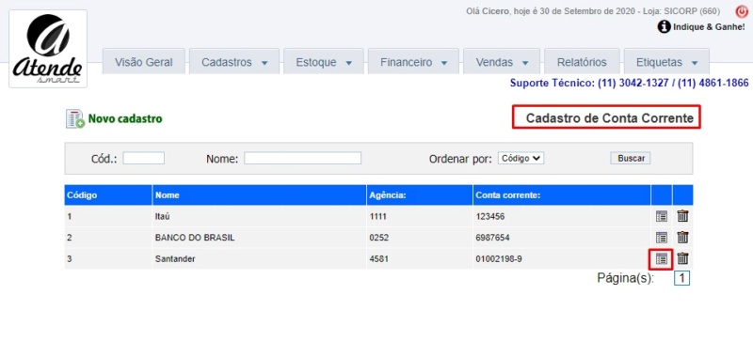This screenshot has width=753, height=357.
Task: Select account number 01002198-9
Action: pyautogui.click(x=499, y=259)
